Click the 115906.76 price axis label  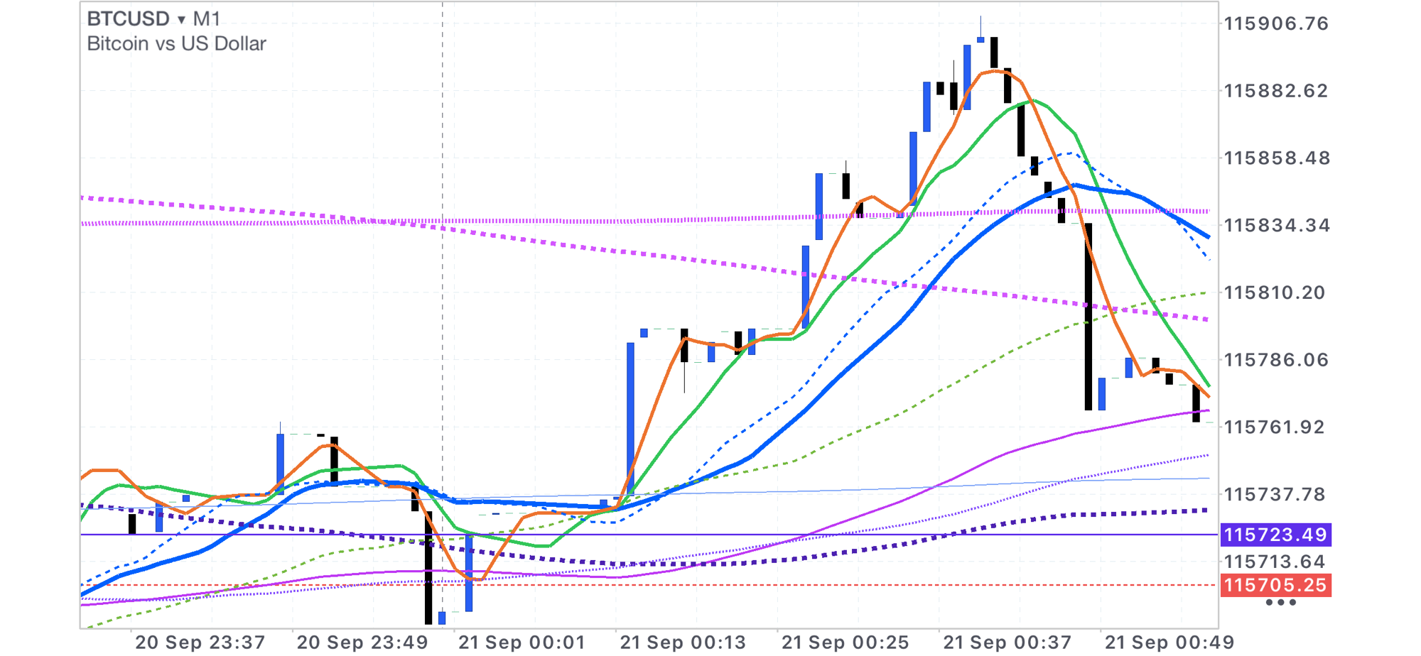(x=1275, y=23)
